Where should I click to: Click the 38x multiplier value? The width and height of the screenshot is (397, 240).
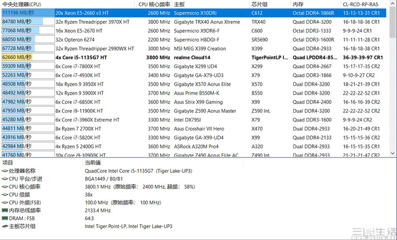click(88, 195)
